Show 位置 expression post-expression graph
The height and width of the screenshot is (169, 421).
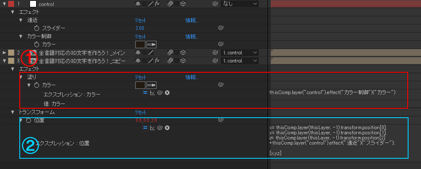[x=152, y=128]
